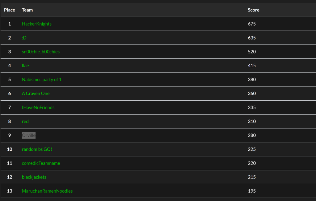Open the HackerKnights team link
316x201 pixels.
tap(37, 24)
